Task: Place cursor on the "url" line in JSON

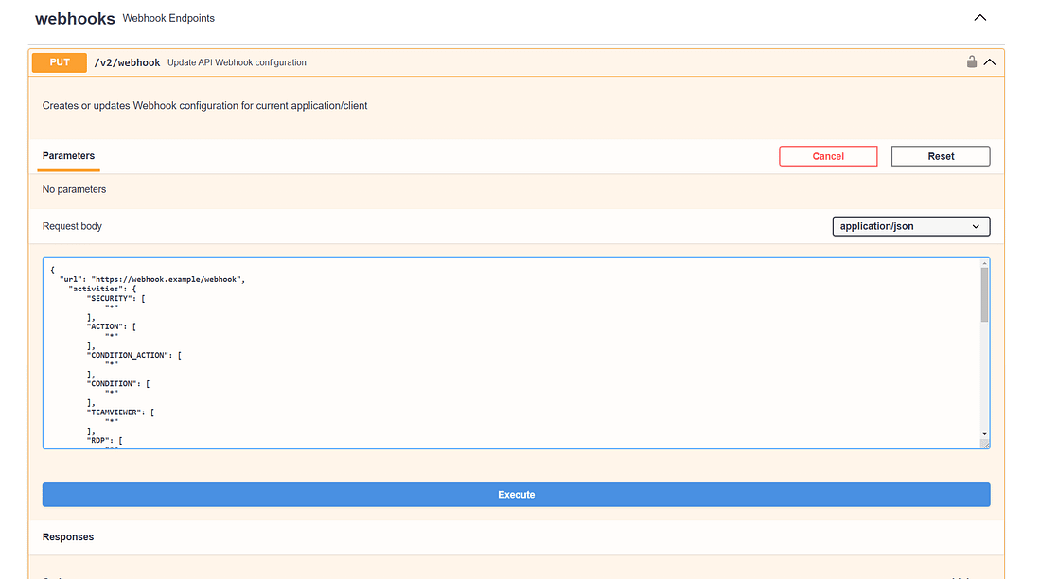Action: [x=152, y=279]
